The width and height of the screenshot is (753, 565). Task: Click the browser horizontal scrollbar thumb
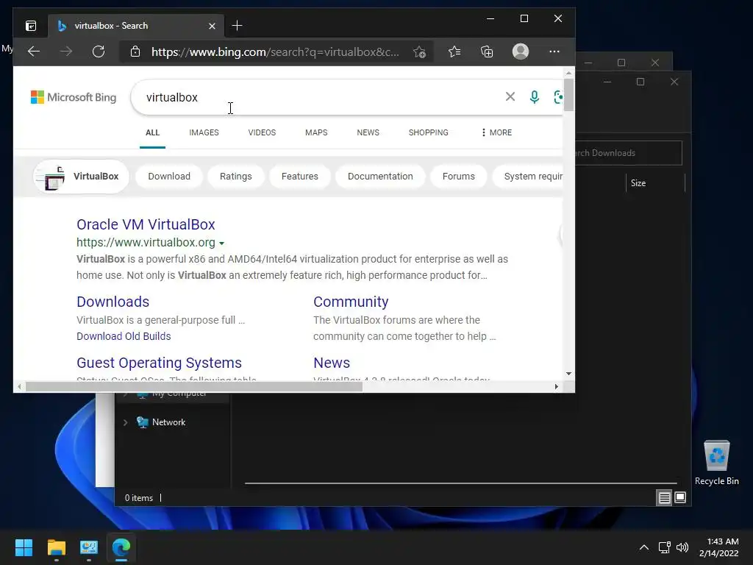coord(194,387)
